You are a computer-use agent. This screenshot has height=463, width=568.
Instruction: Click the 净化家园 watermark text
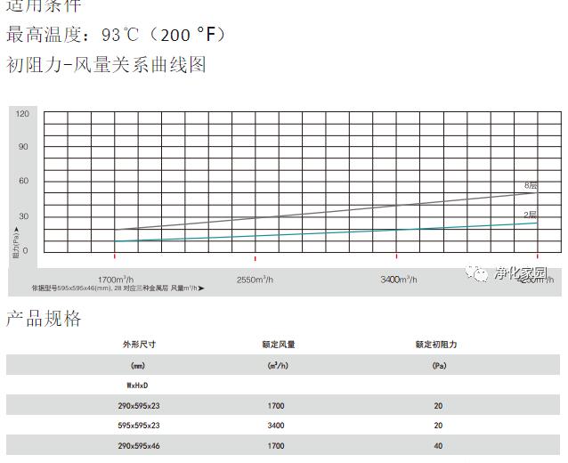coord(520,273)
